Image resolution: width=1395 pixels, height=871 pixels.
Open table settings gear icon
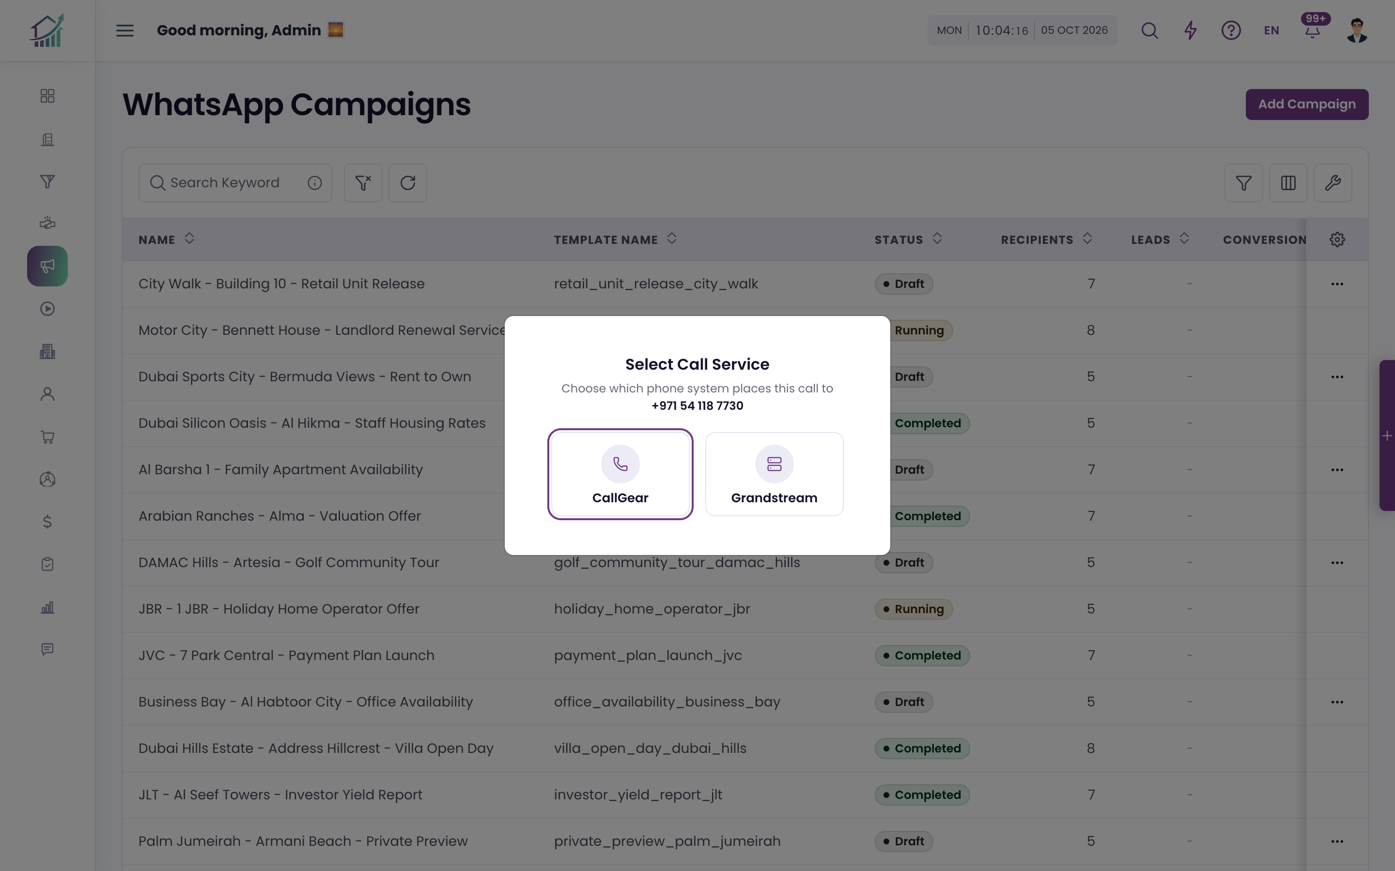pos(1337,239)
